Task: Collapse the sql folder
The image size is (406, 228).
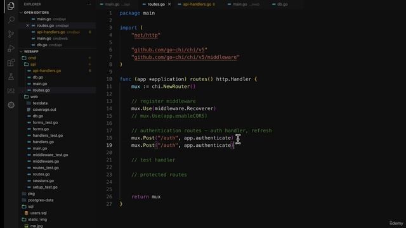Action: tap(30, 206)
